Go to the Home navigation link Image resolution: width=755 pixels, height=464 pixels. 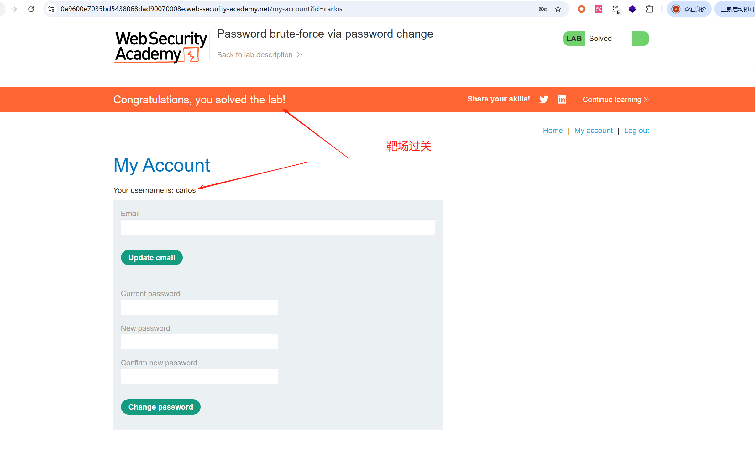[x=553, y=131]
